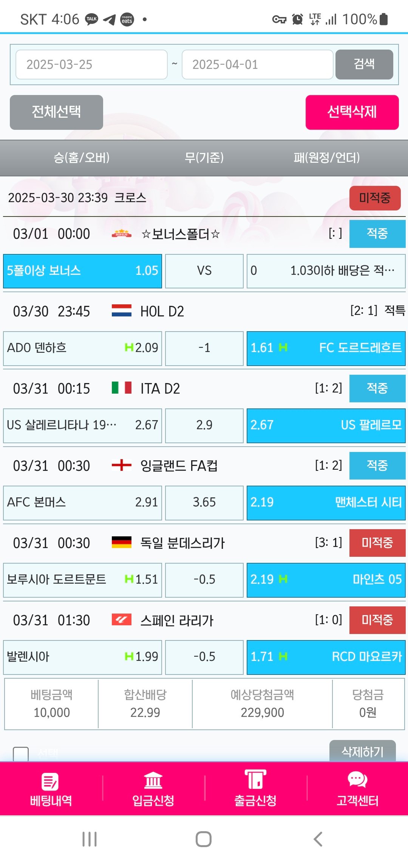The height and width of the screenshot is (863, 408).
Task: Tap the 맨체스터 시티 2.19 odds cell
Action: 326,502
